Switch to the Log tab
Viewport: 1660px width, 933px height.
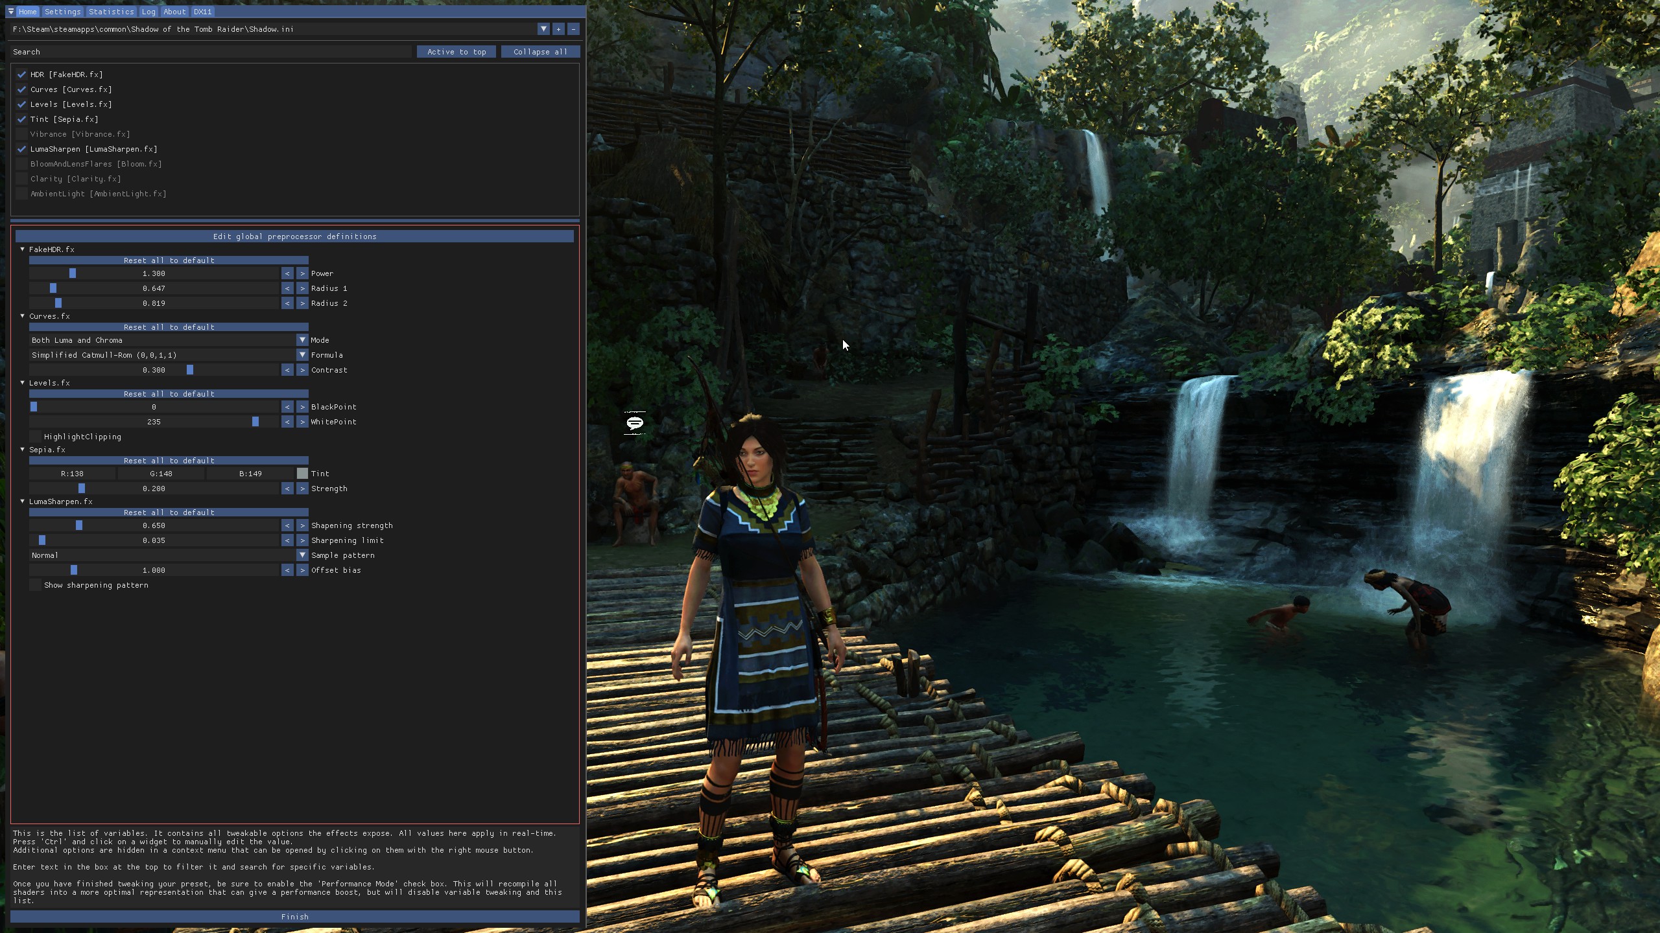(148, 12)
